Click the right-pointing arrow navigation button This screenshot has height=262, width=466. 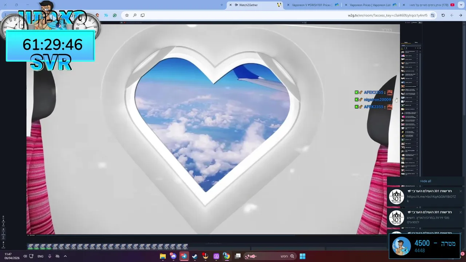click(461, 15)
